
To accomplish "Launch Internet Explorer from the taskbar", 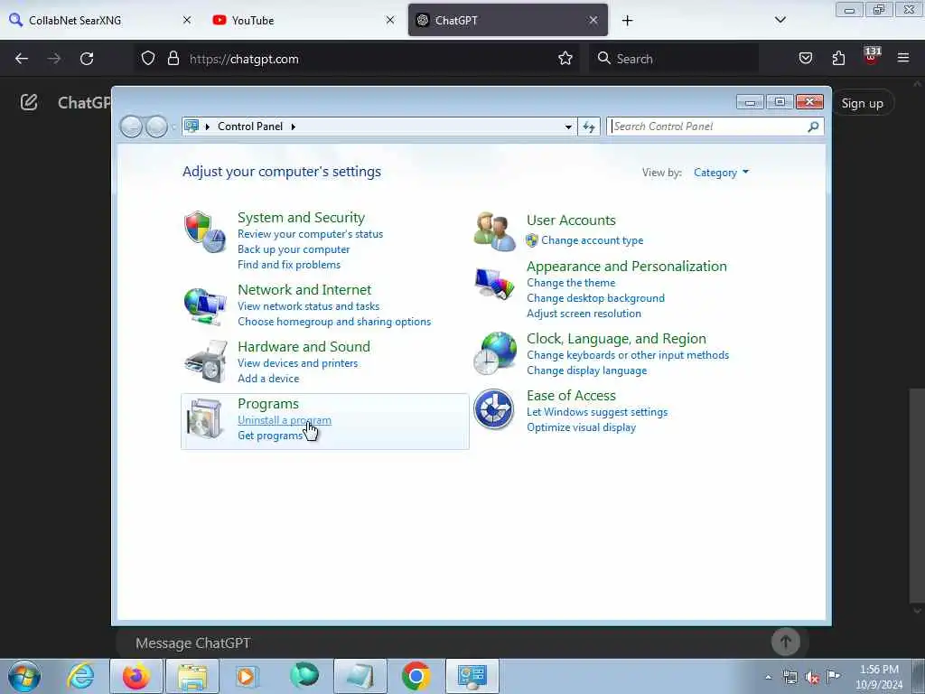I will tap(80, 676).
